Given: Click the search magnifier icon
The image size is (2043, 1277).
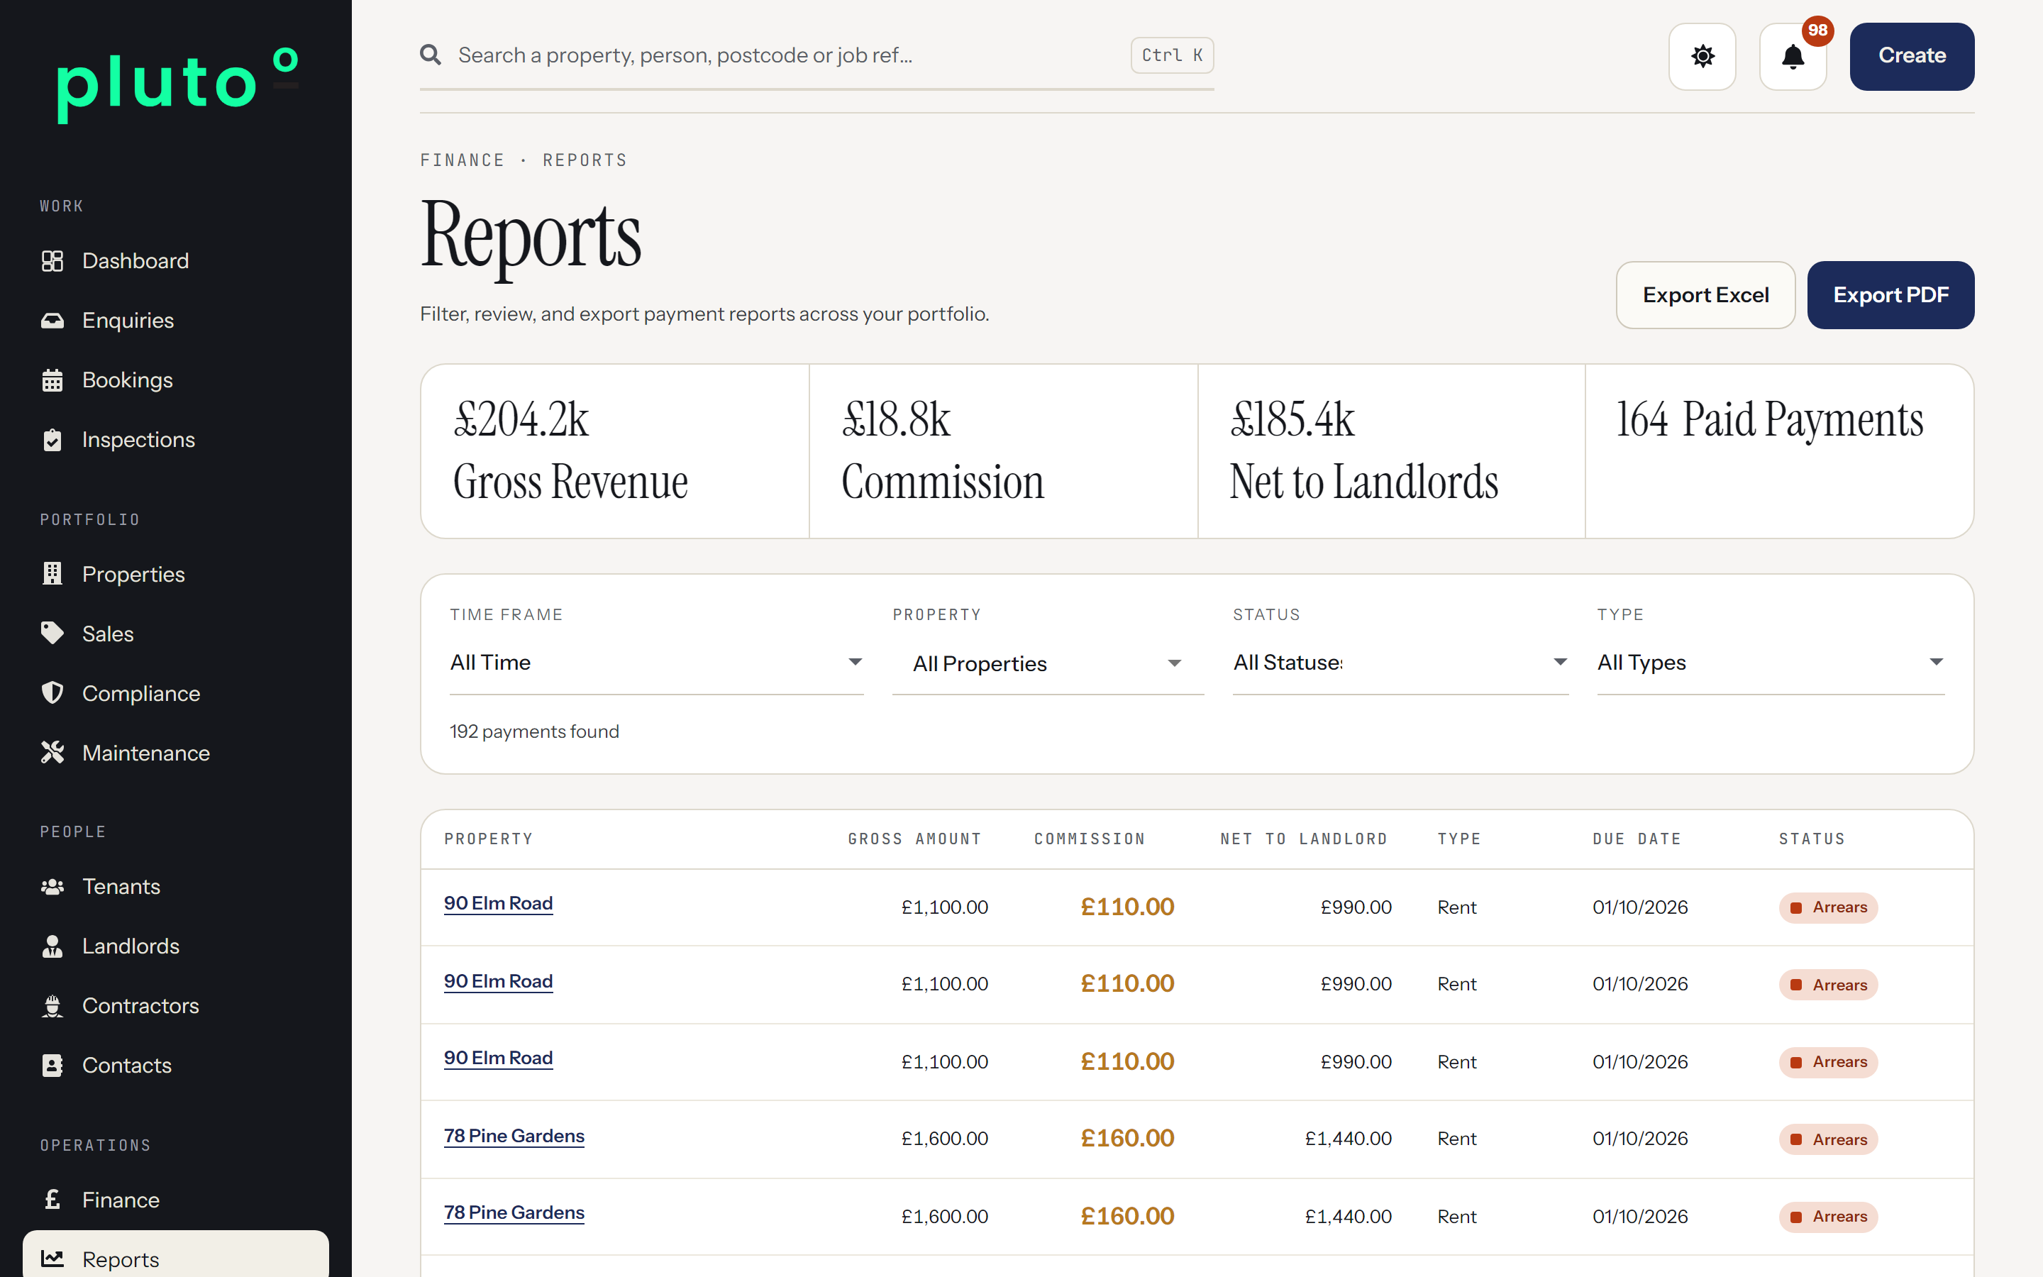Looking at the screenshot, I should tap(431, 55).
